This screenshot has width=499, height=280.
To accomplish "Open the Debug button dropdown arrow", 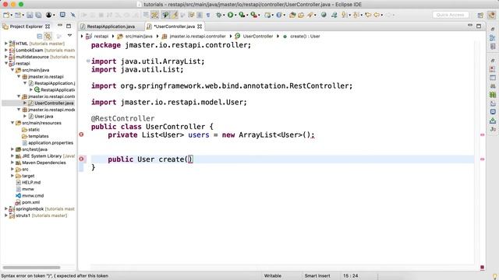I will pos(224,16).
